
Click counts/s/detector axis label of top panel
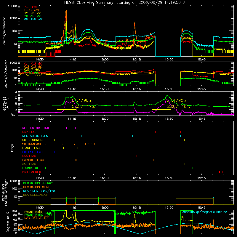(4, 31)
